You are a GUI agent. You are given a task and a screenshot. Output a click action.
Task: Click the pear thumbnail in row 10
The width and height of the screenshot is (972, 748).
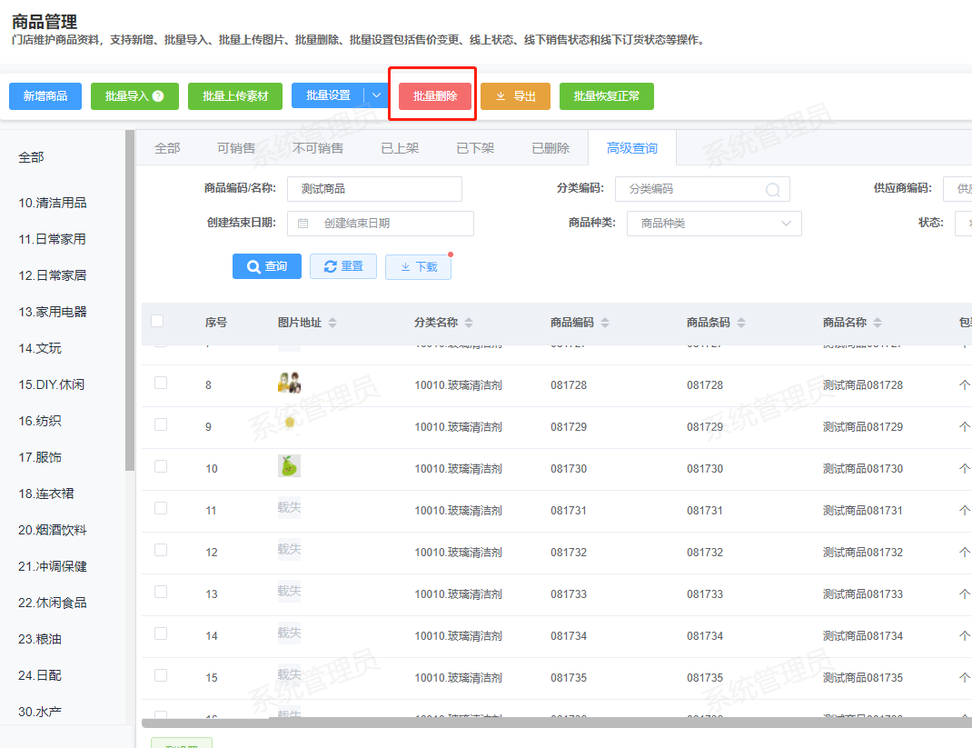(x=289, y=466)
